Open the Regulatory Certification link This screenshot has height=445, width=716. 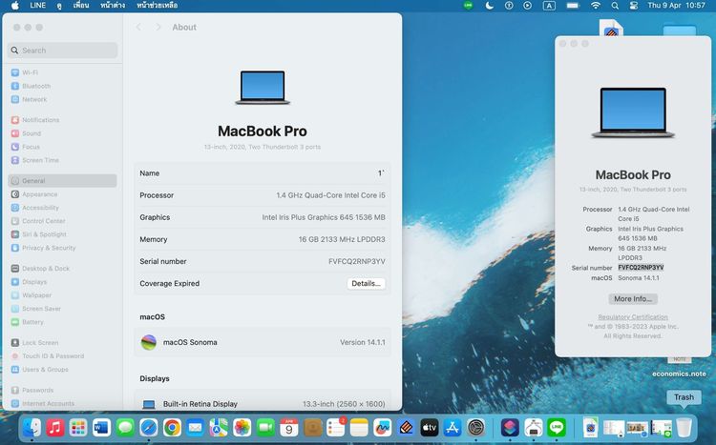pyautogui.click(x=633, y=317)
